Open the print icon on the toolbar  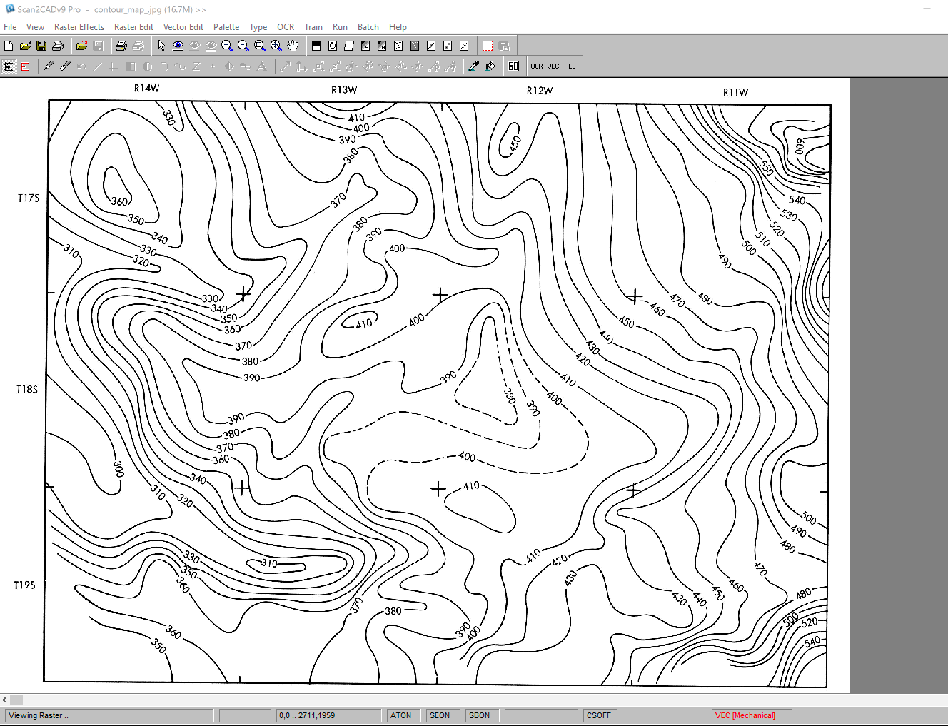tap(121, 45)
